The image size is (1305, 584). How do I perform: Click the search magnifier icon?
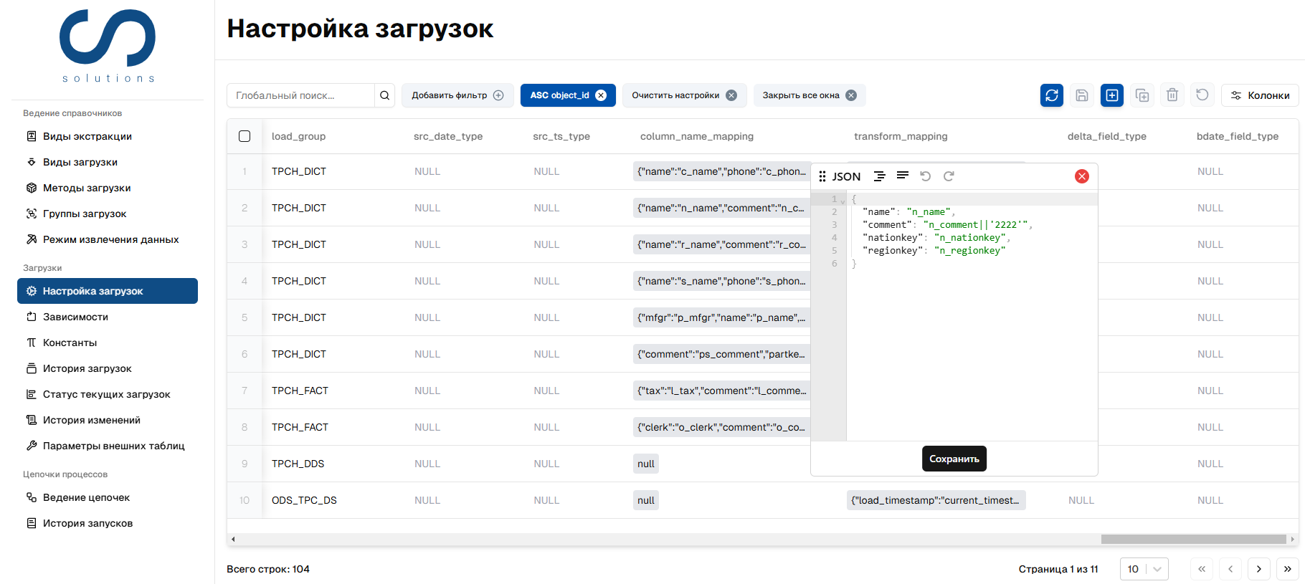[384, 95]
